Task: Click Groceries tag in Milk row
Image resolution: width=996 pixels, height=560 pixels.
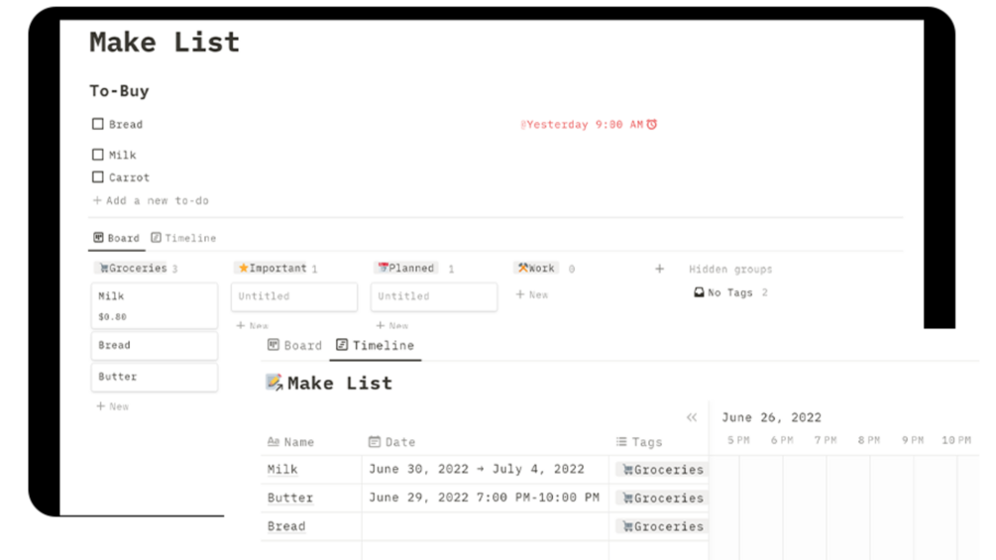Action: (661, 470)
